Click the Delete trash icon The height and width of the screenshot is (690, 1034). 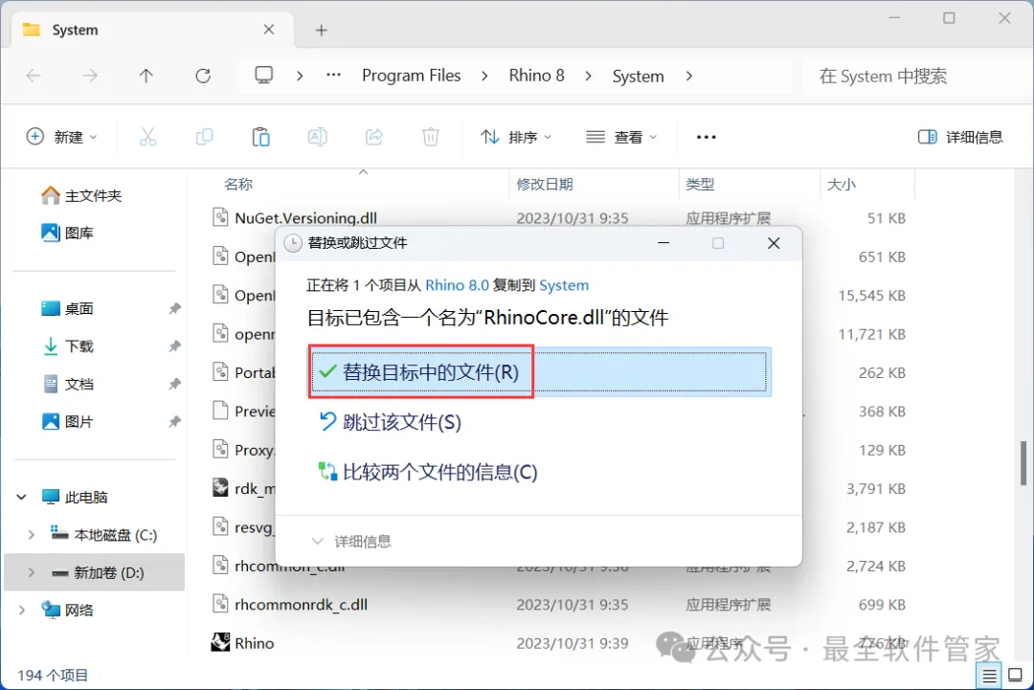coord(431,137)
